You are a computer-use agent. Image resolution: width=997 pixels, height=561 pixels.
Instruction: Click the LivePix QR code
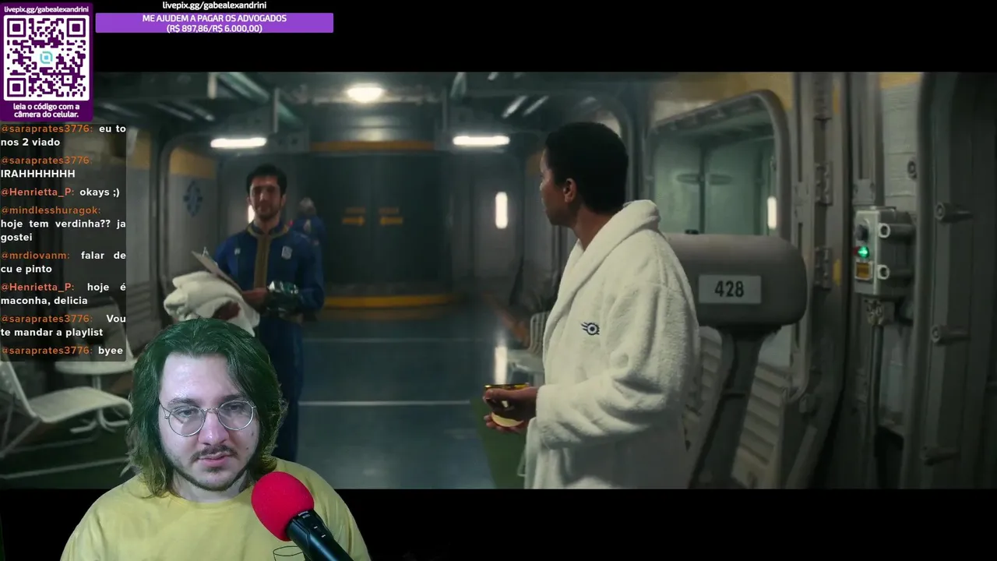click(x=46, y=57)
